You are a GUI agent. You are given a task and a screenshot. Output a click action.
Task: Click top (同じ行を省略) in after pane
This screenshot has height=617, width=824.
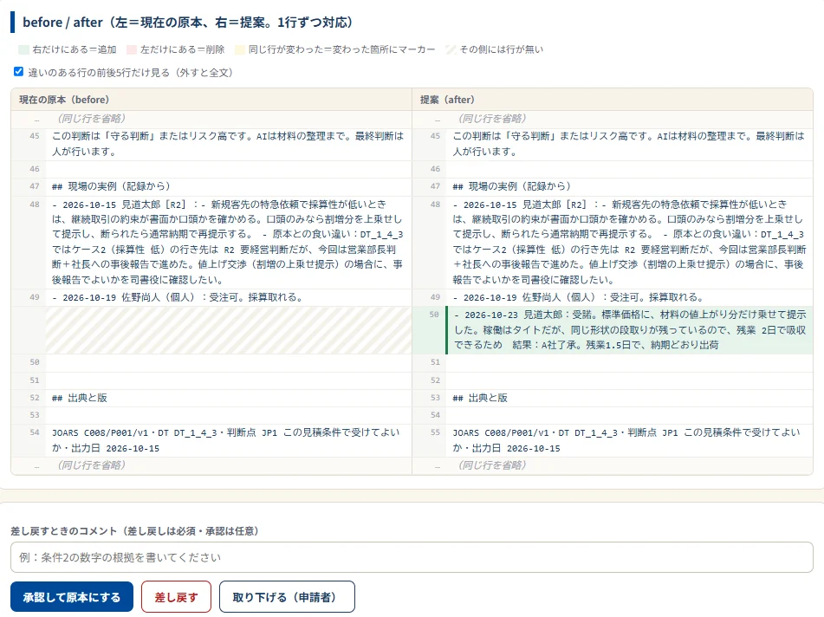coord(492,118)
